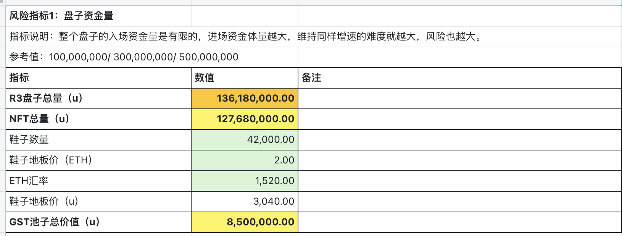This screenshot has height=236, width=622.
Task: Click the value cell 1,520.00
Action: tap(245, 181)
